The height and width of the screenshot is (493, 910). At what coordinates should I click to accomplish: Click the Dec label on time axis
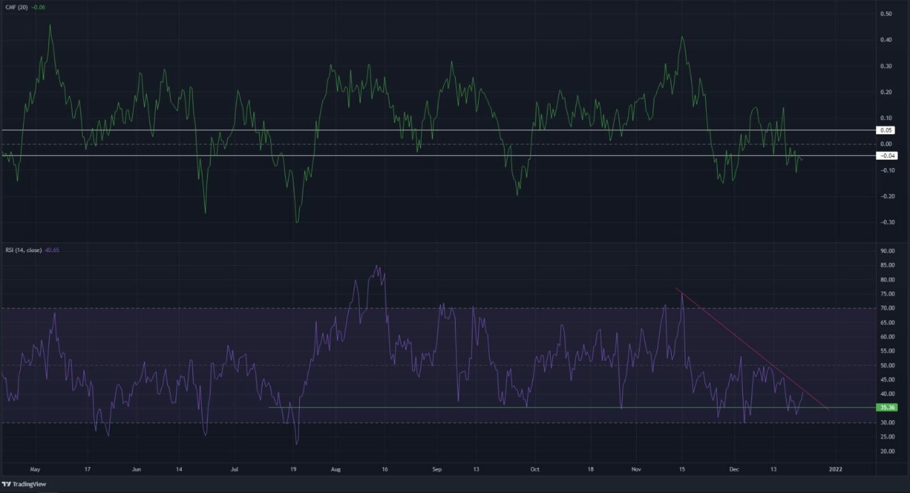click(735, 469)
